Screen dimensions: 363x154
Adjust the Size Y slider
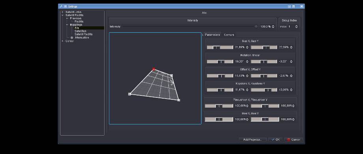pyautogui.click(x=264, y=47)
